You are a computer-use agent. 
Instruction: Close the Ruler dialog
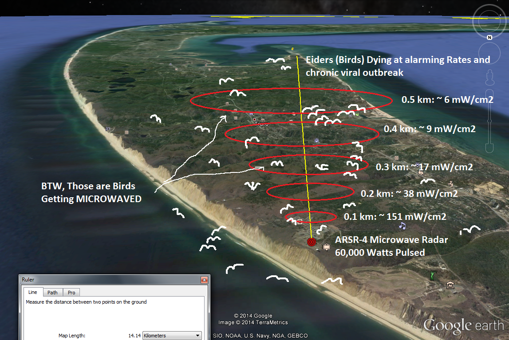(x=204, y=280)
